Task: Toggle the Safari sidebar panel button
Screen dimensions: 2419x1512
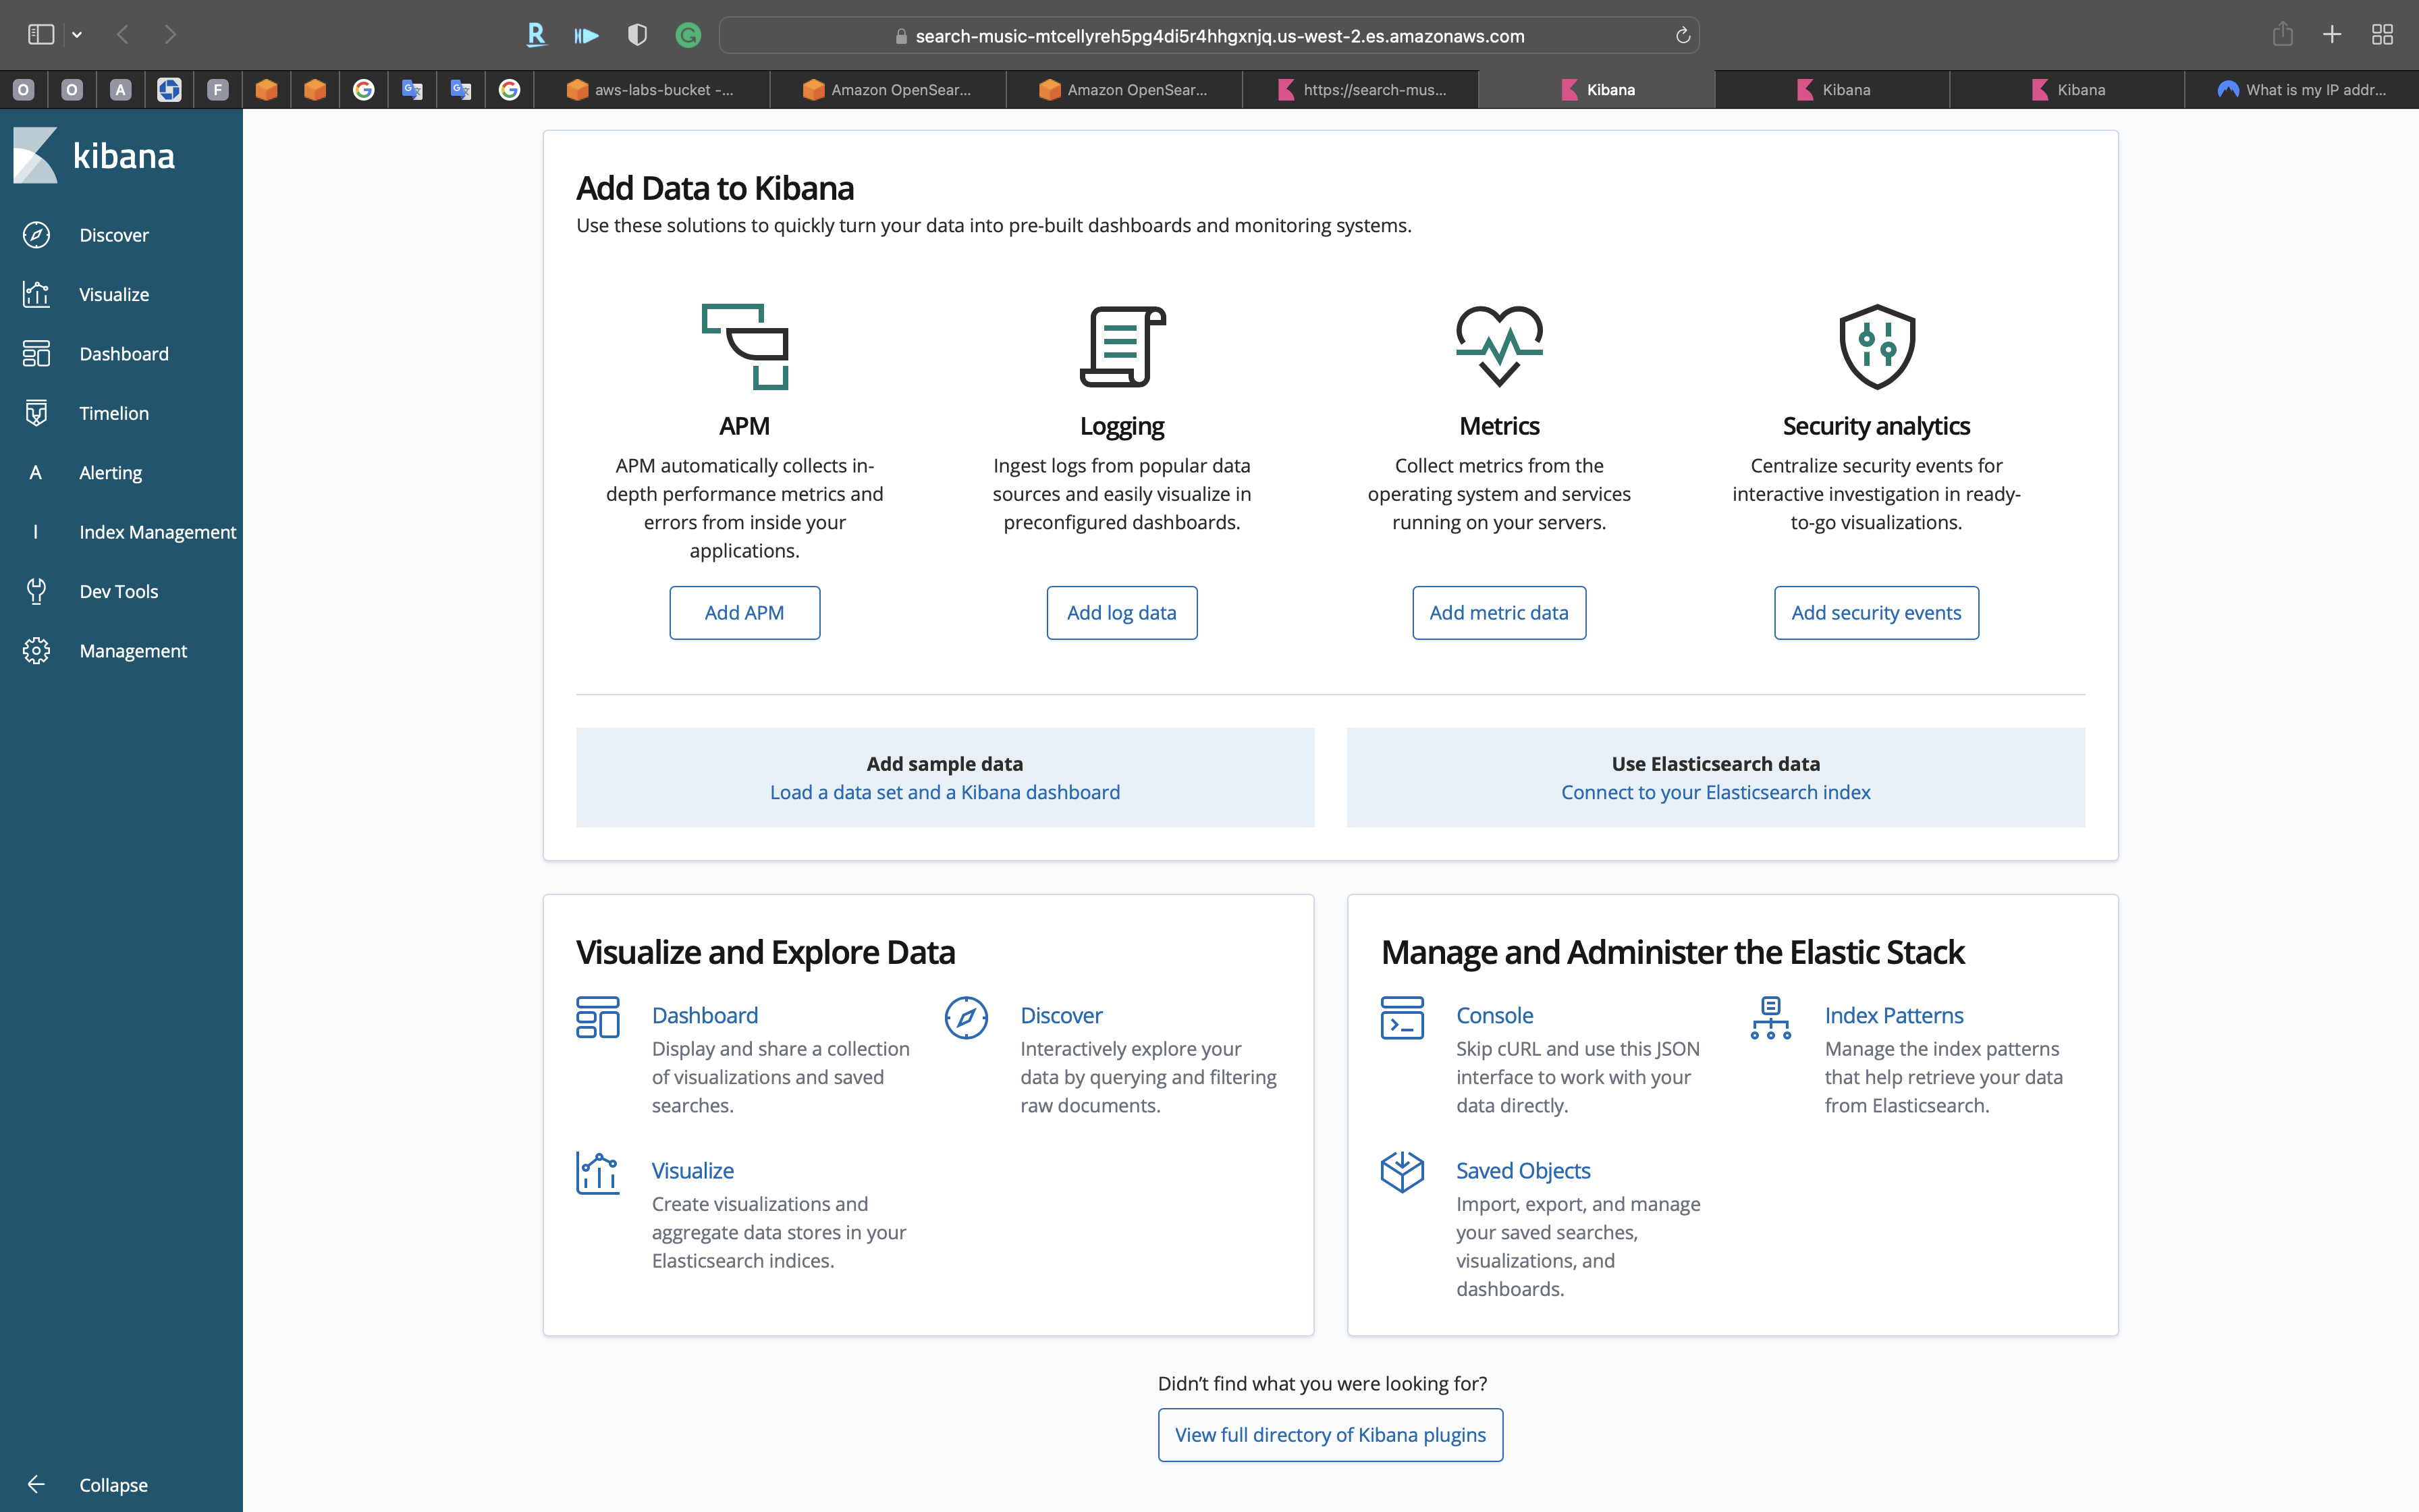Action: point(41,35)
